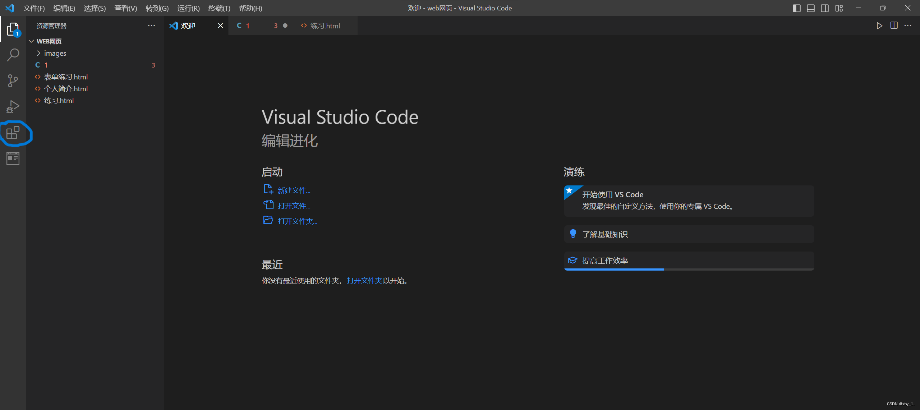Click the graduation cap icon beside 提高工作效率
This screenshot has width=920, height=410.
click(x=572, y=260)
